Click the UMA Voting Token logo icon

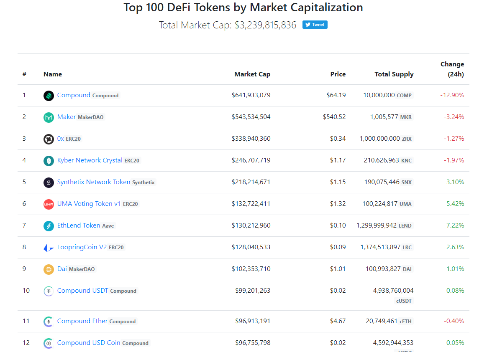[x=49, y=204]
